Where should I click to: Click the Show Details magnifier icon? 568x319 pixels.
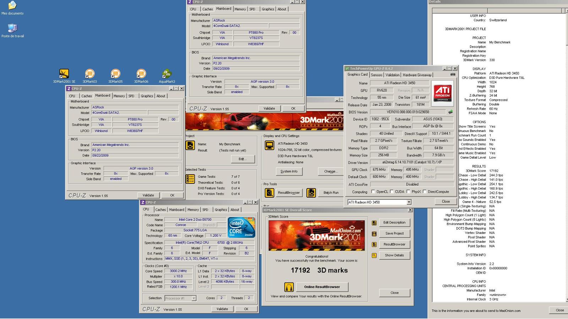pos(374,255)
